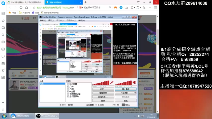Click the browser back arrow
Image resolution: width=212 pixels, height=119 pixels.
10,7
